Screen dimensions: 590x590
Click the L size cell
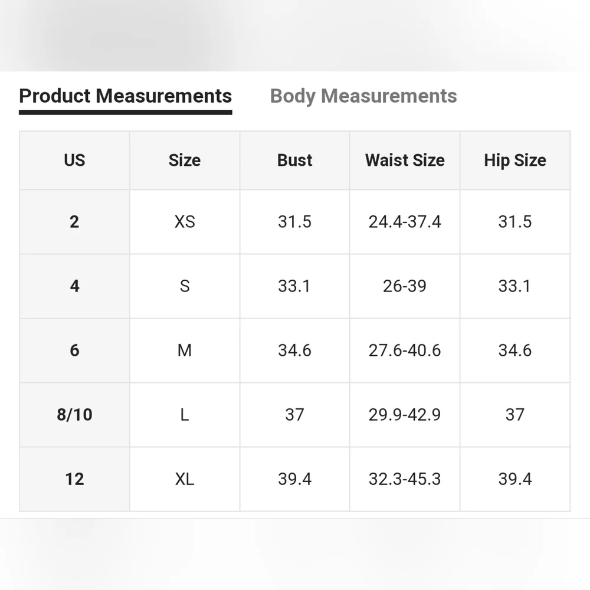185,415
